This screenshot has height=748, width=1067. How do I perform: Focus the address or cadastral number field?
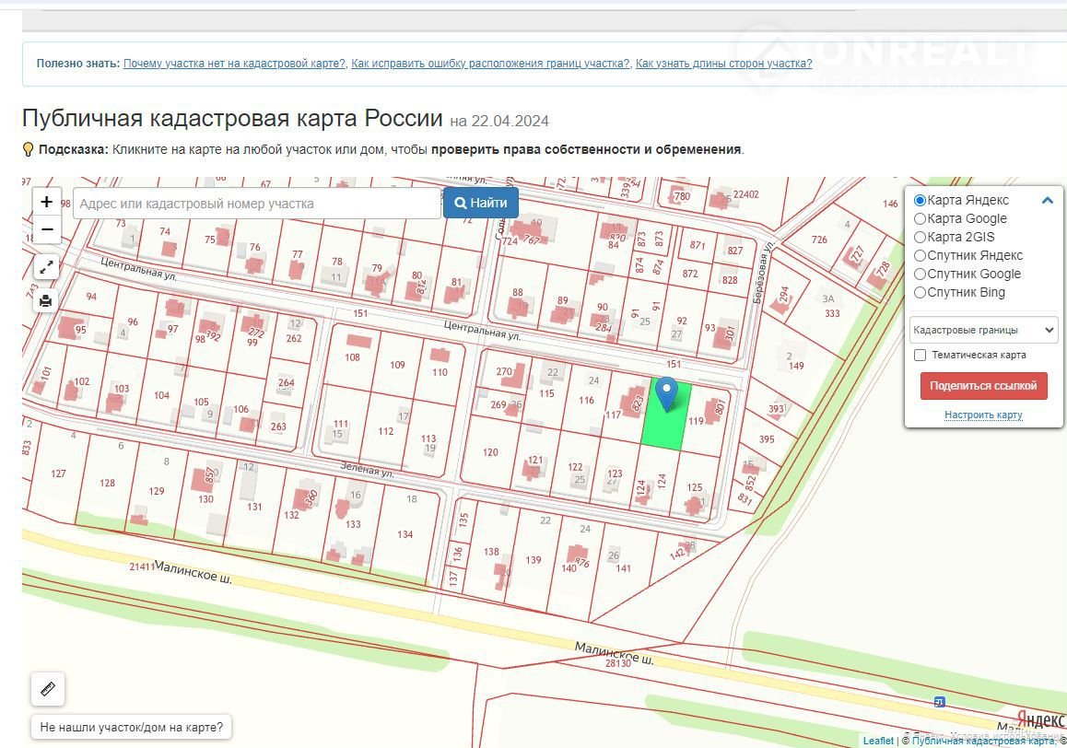(x=256, y=204)
